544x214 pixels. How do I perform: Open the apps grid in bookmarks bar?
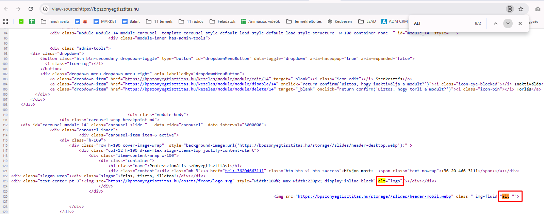5,21
